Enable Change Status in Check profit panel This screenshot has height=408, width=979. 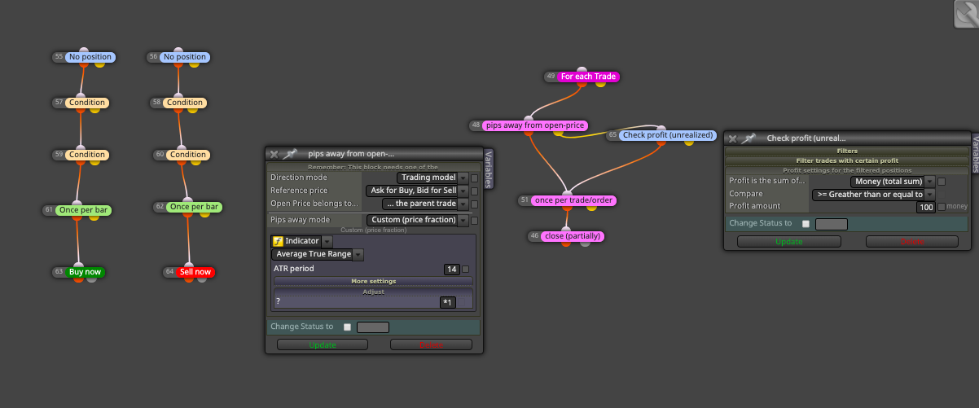click(x=806, y=223)
